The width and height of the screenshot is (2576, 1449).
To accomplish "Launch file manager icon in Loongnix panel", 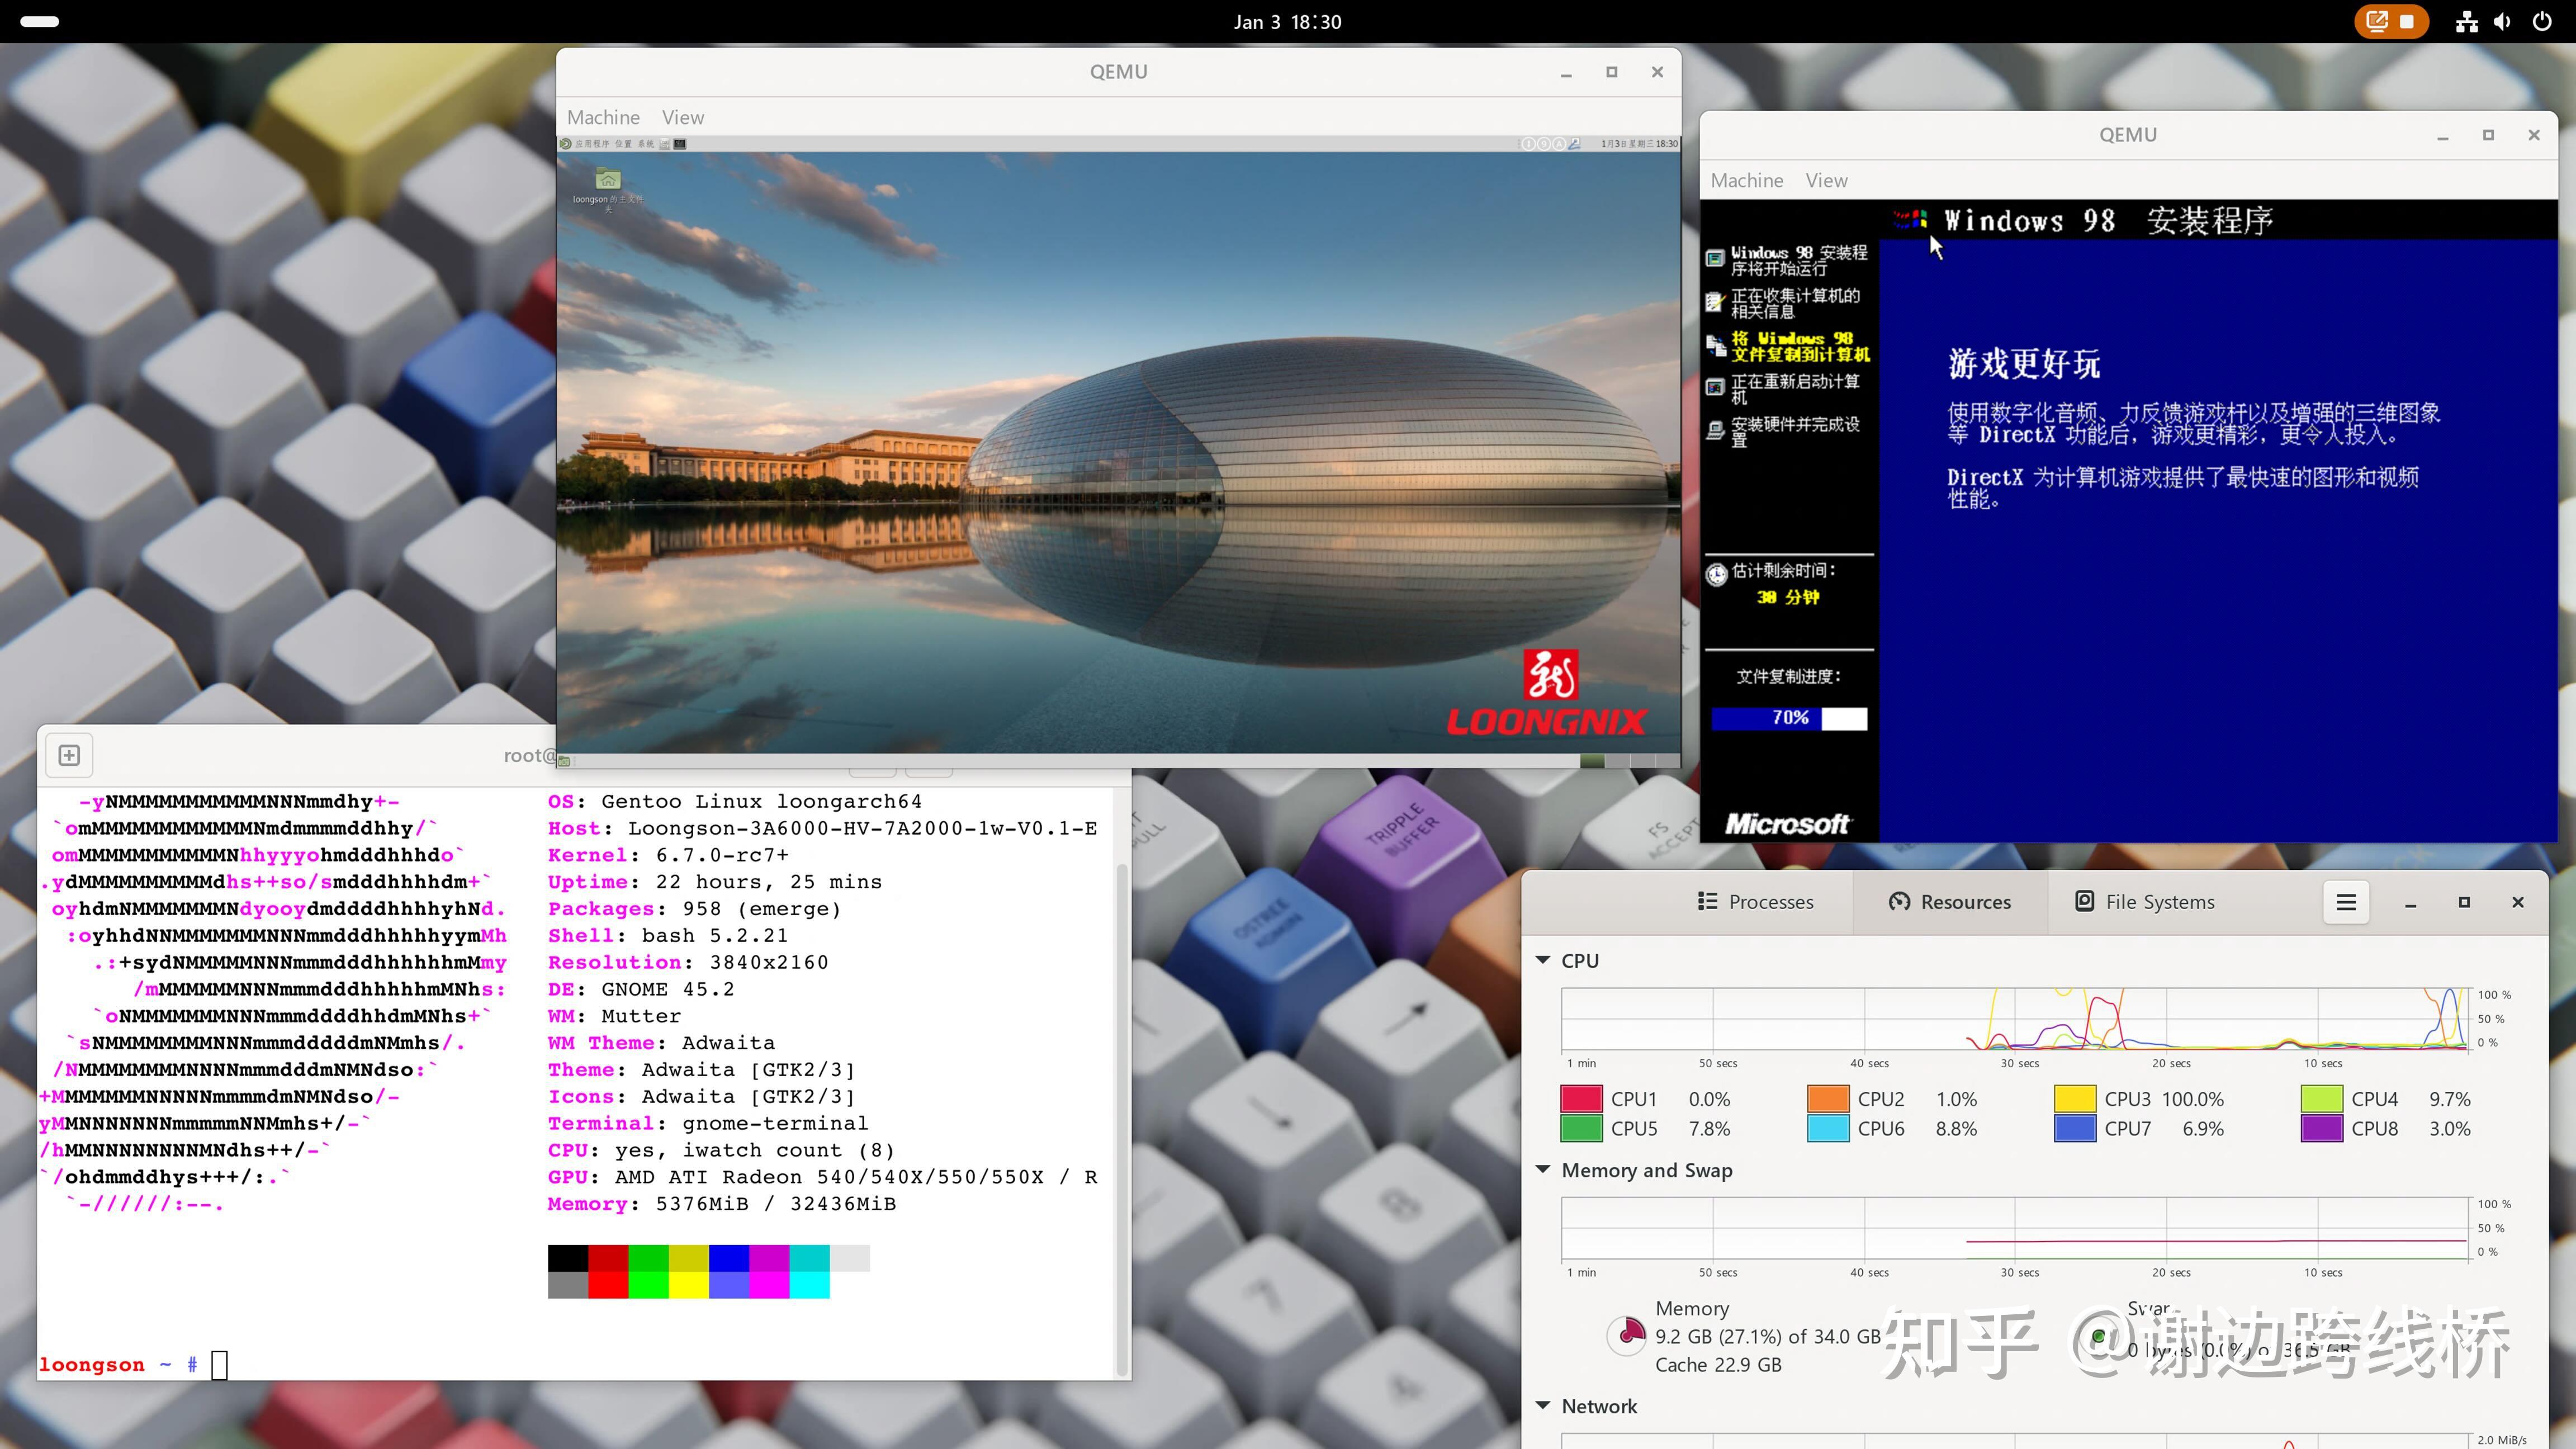I will pyautogui.click(x=665, y=144).
